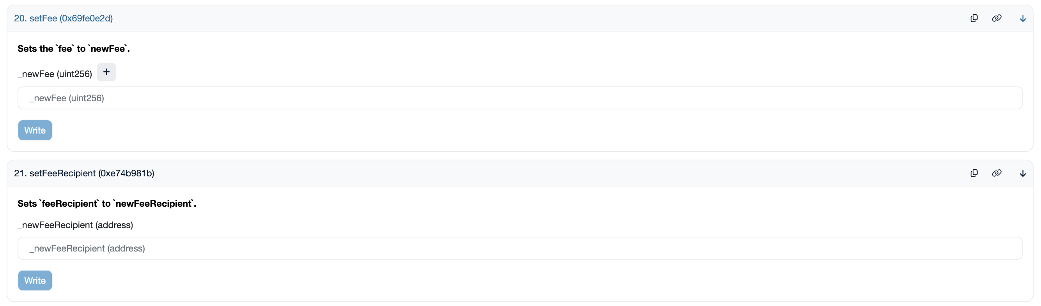
Task: Collapse the setFeeRecipient section with its arrow
Action: pyautogui.click(x=1022, y=173)
